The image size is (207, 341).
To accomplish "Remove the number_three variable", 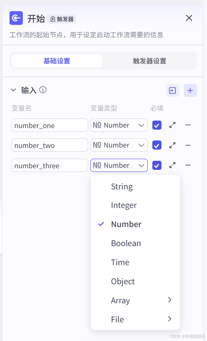I will click(188, 165).
